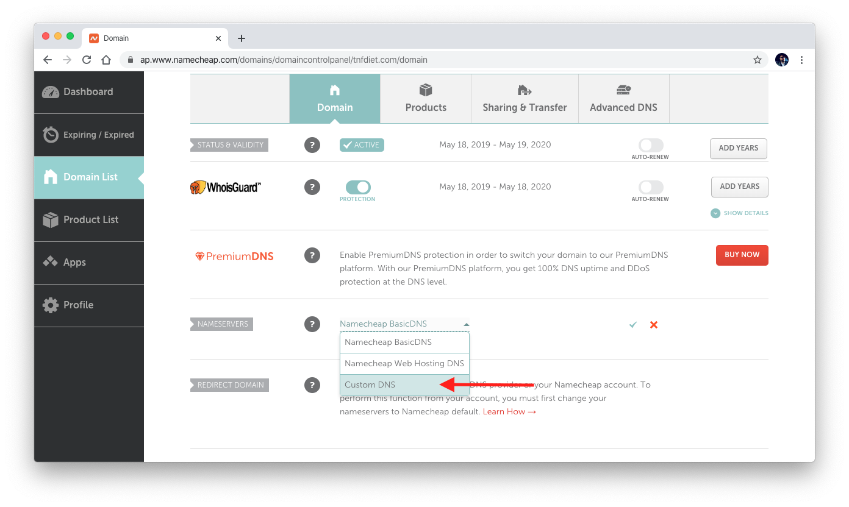
Task: Toggle WhoisGuard protection switch
Action: coord(358,187)
